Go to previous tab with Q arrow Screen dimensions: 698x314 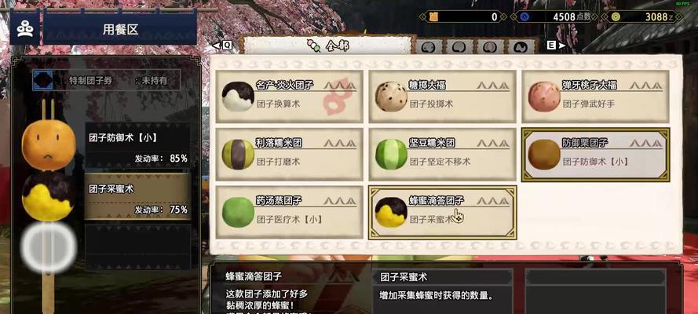click(x=221, y=46)
